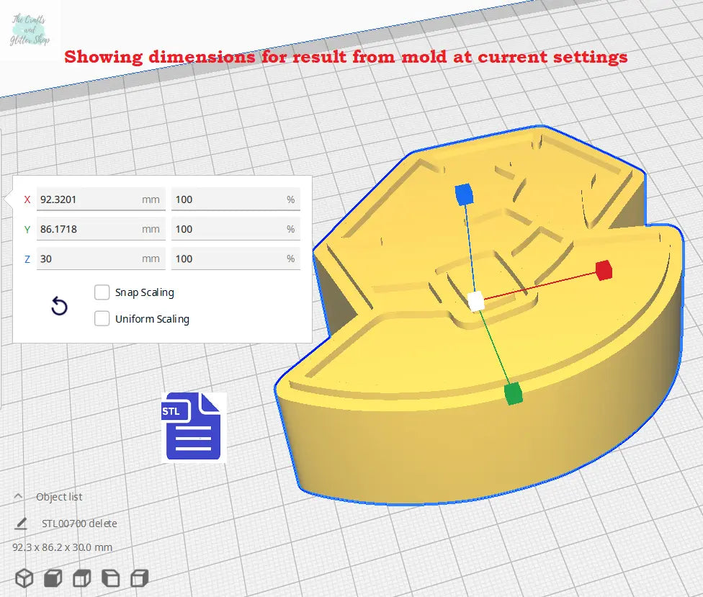Enable the Uniform Scaling checkbox

(x=102, y=318)
